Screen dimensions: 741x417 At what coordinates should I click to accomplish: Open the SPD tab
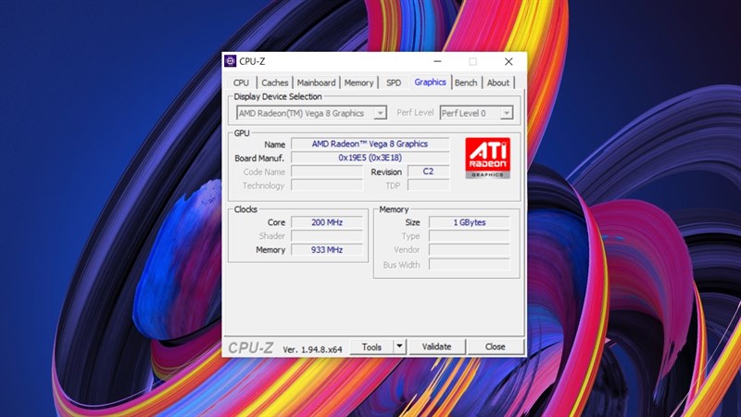coord(393,82)
